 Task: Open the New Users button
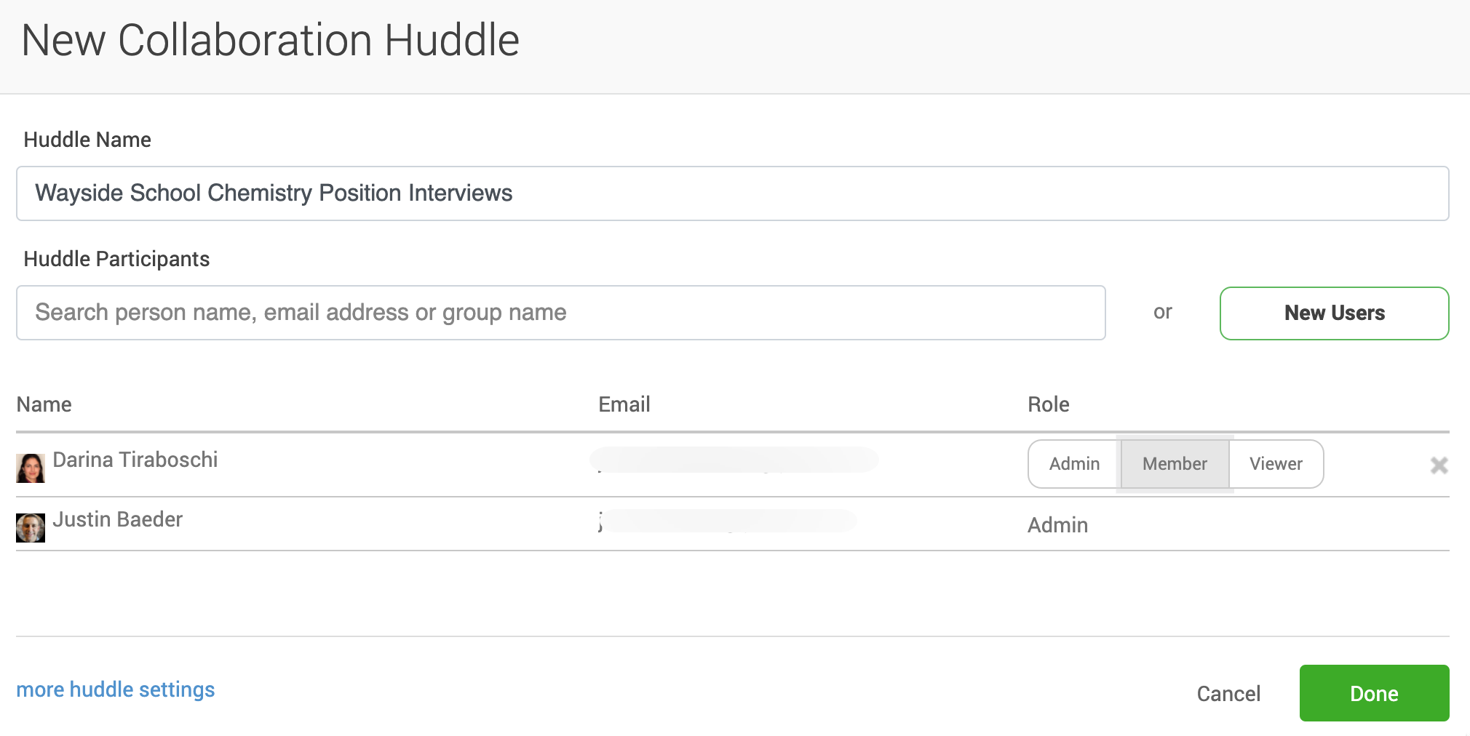coord(1334,313)
